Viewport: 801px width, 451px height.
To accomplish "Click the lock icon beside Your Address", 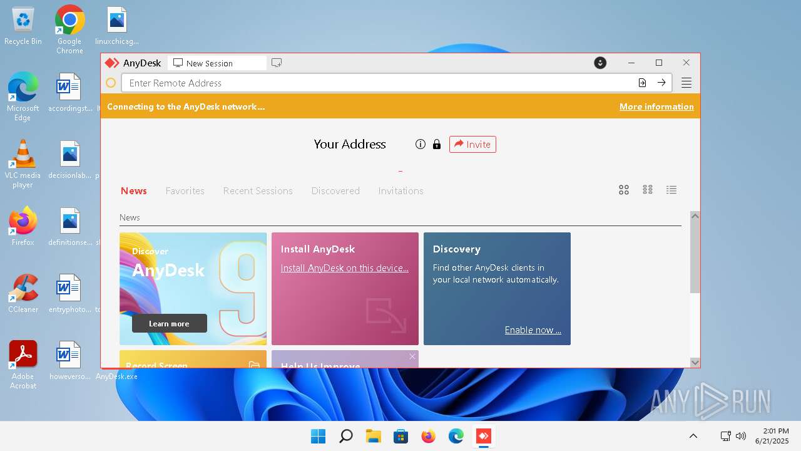I will point(437,144).
